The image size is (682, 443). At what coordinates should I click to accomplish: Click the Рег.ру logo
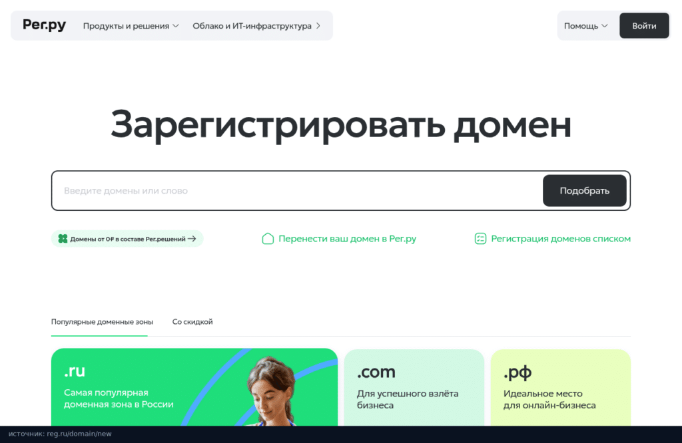[44, 25]
